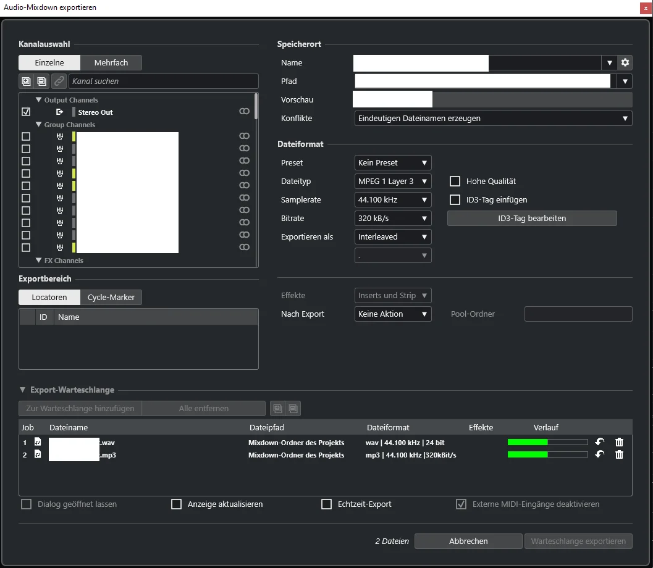Collapse the Export-Warteschlange section
The width and height of the screenshot is (653, 568).
tap(22, 390)
